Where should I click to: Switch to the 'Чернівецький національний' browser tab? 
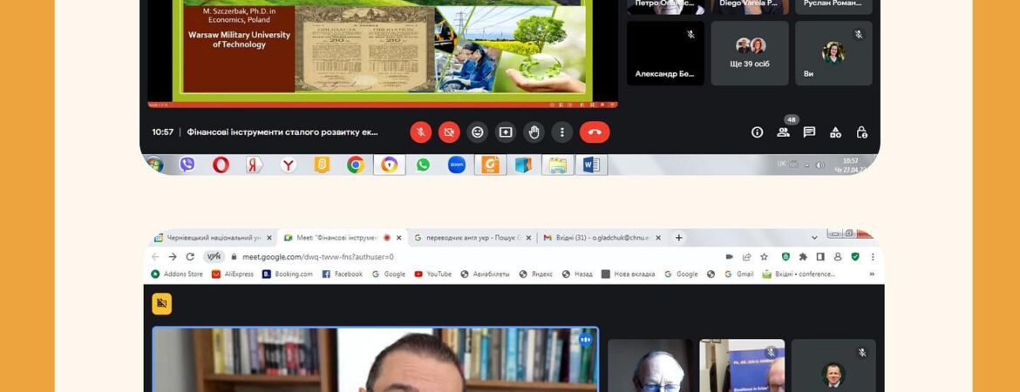point(213,238)
